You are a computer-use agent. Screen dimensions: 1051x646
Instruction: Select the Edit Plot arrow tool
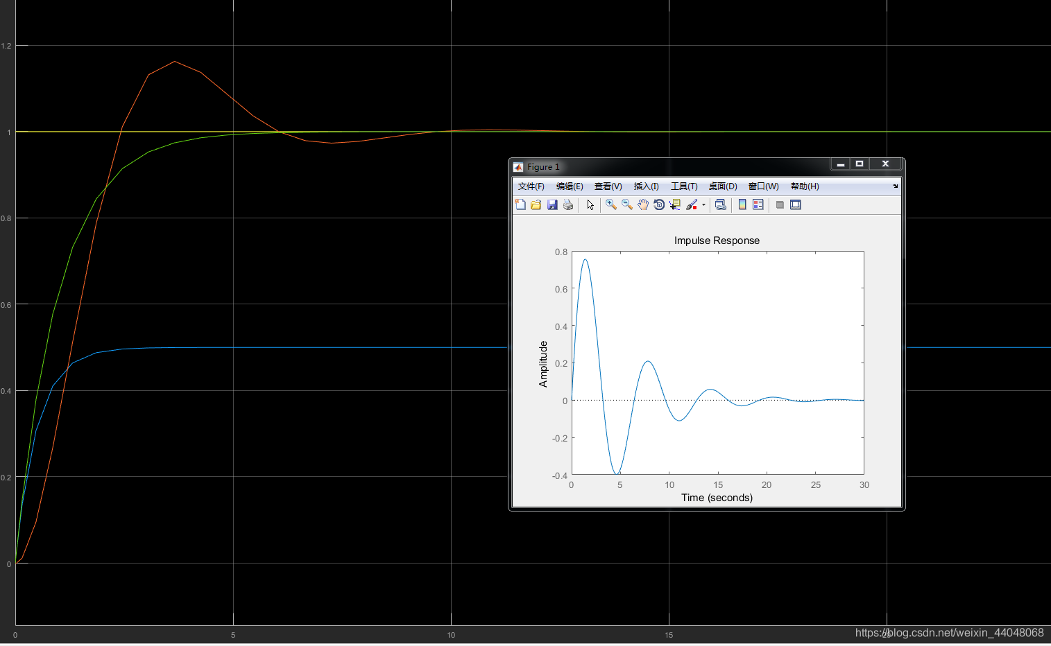[x=590, y=204]
